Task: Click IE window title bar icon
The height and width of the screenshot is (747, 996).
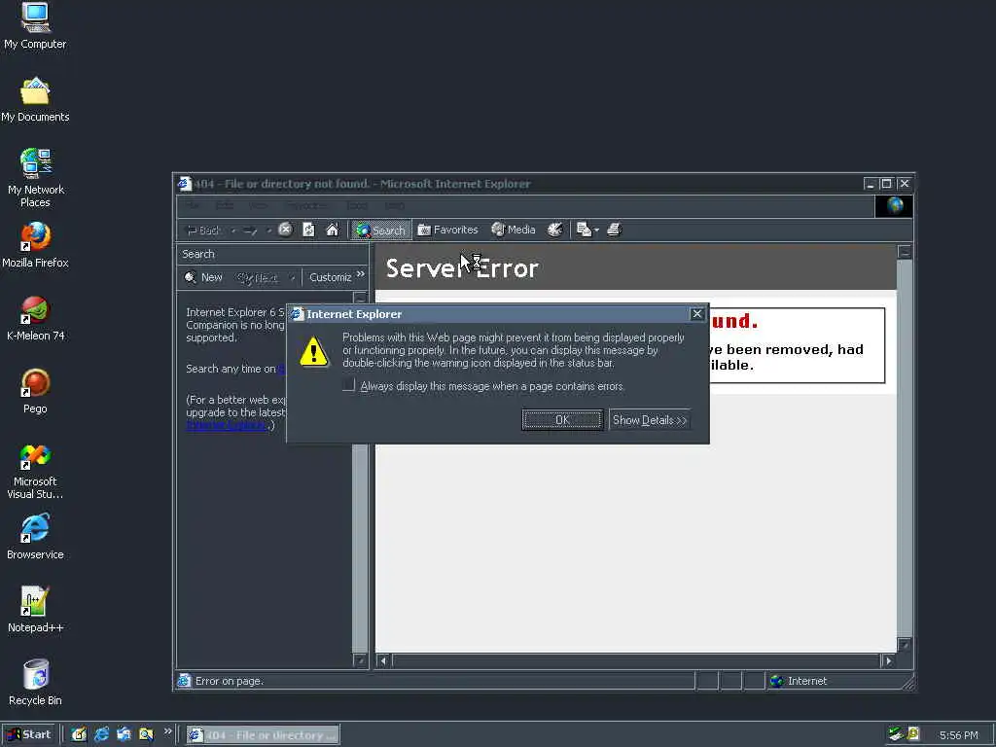Action: [184, 184]
